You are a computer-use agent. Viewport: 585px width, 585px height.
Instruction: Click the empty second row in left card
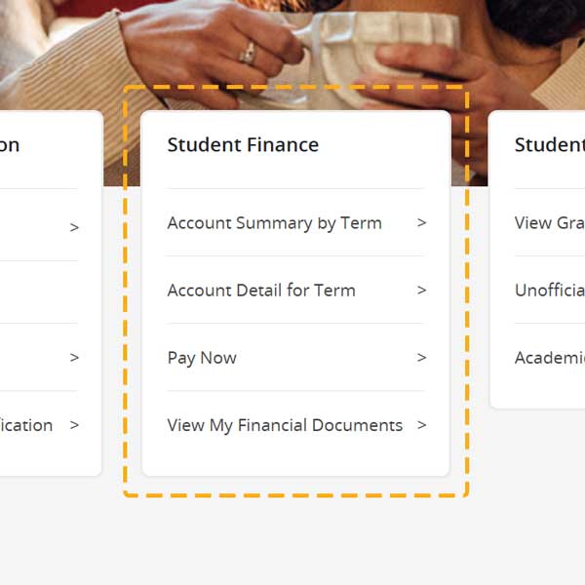pyautogui.click(x=39, y=292)
